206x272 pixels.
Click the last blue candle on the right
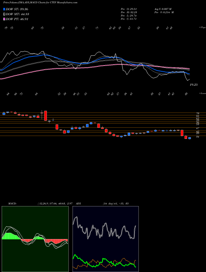(190, 138)
